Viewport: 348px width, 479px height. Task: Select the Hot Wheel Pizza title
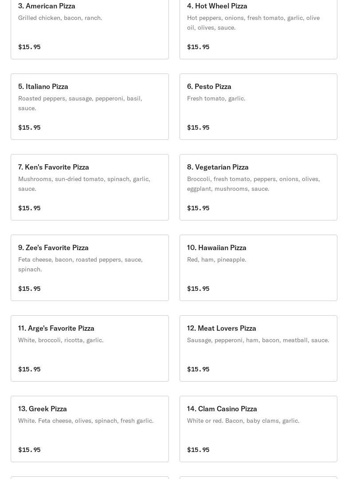pyautogui.click(x=217, y=6)
